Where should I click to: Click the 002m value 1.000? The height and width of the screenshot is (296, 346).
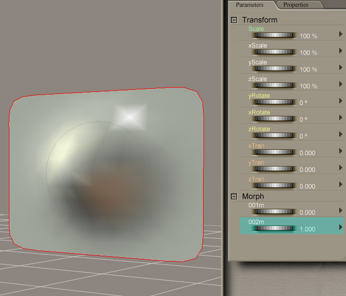[x=307, y=229]
